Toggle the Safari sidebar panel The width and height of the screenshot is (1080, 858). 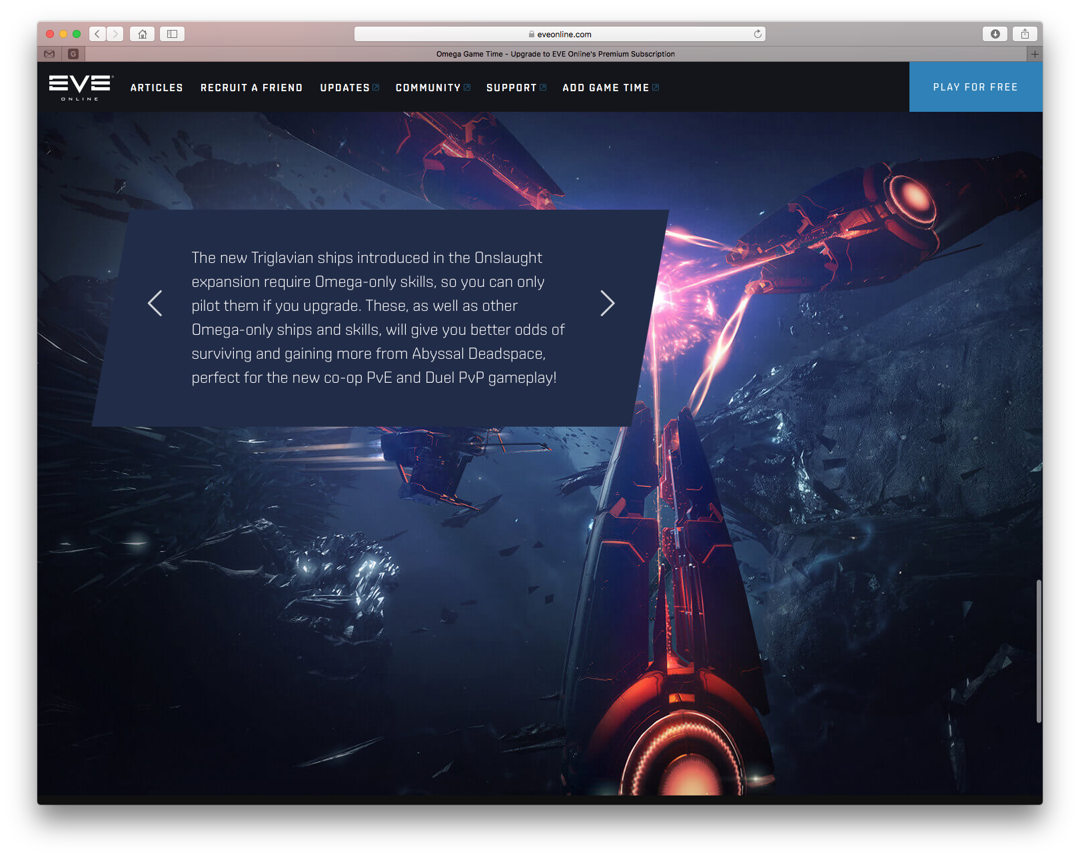[x=172, y=34]
